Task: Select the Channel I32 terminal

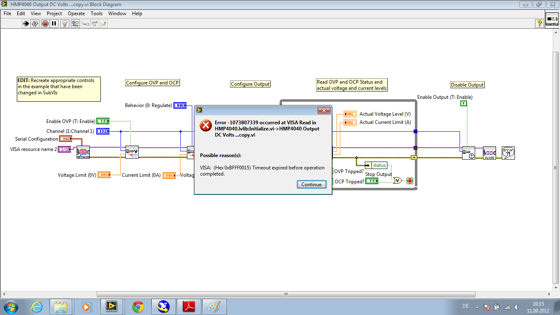Action: coord(103,131)
